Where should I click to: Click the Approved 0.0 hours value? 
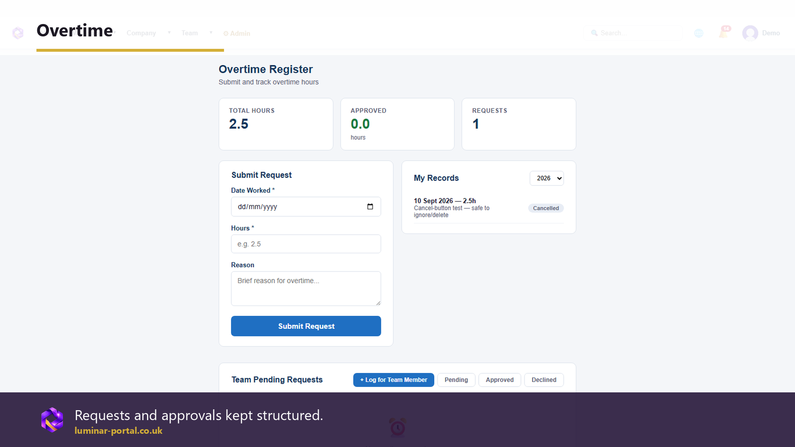[360, 124]
